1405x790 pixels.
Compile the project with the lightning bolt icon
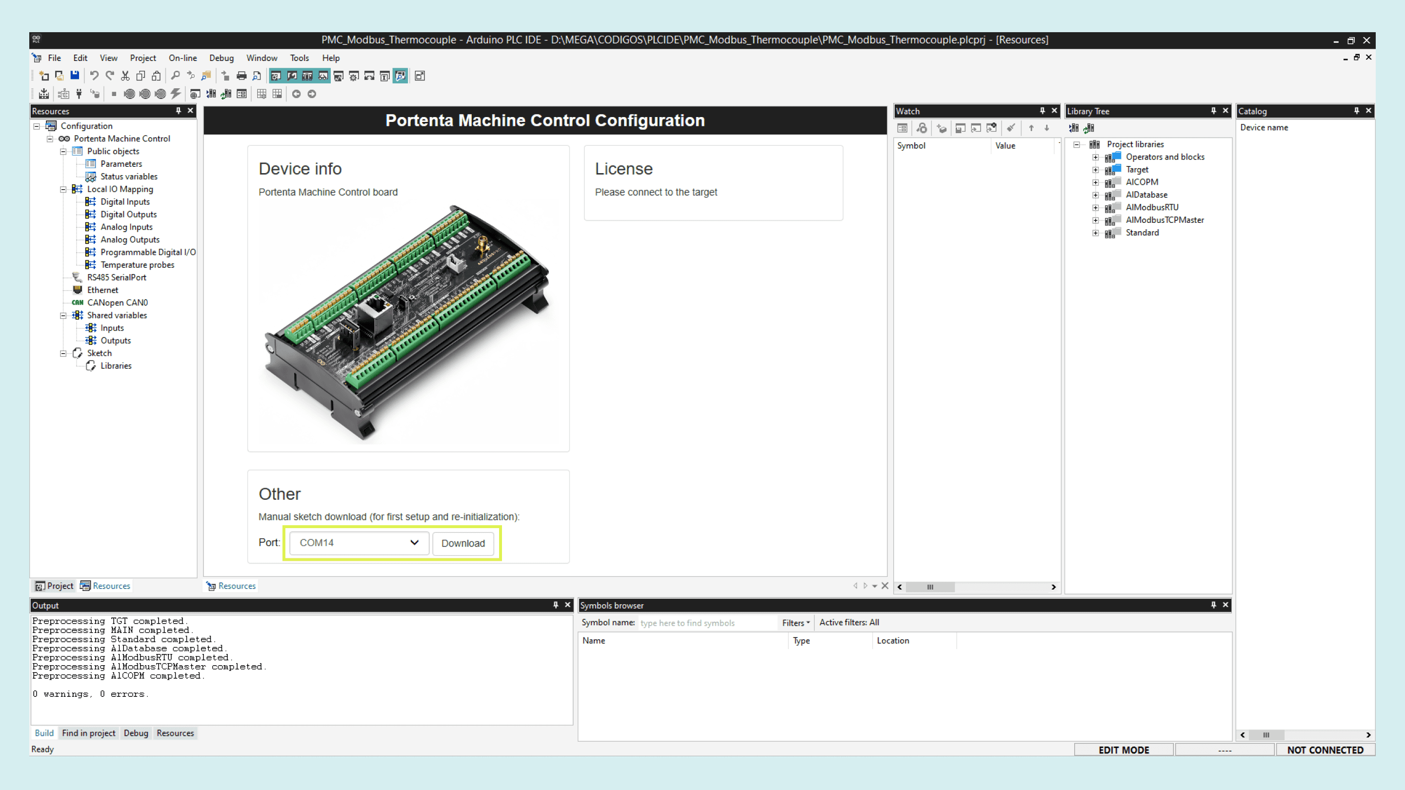click(176, 94)
